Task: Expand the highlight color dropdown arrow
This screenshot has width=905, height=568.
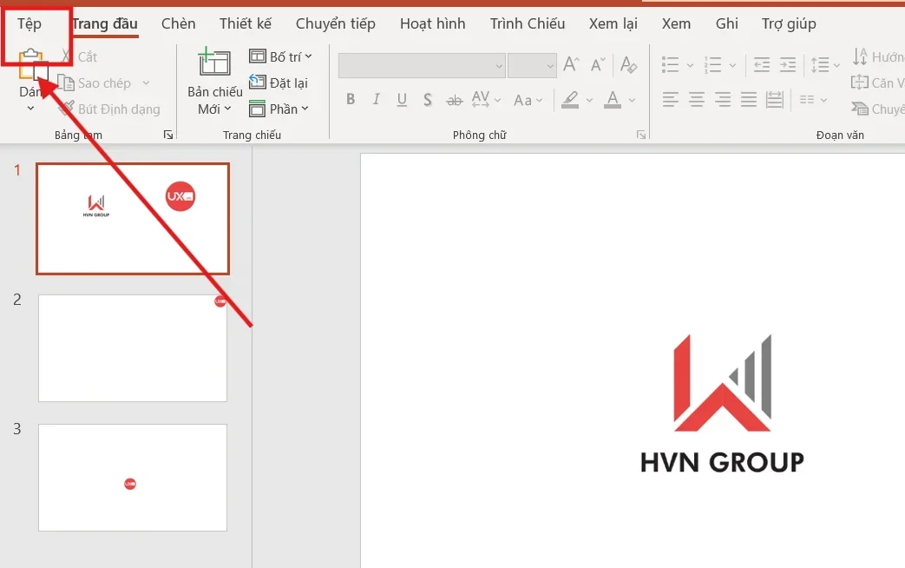Action: pyautogui.click(x=589, y=100)
